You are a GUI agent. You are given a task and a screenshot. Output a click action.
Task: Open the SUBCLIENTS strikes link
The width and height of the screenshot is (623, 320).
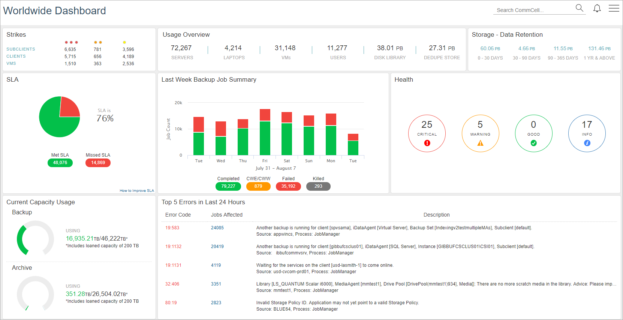click(21, 49)
